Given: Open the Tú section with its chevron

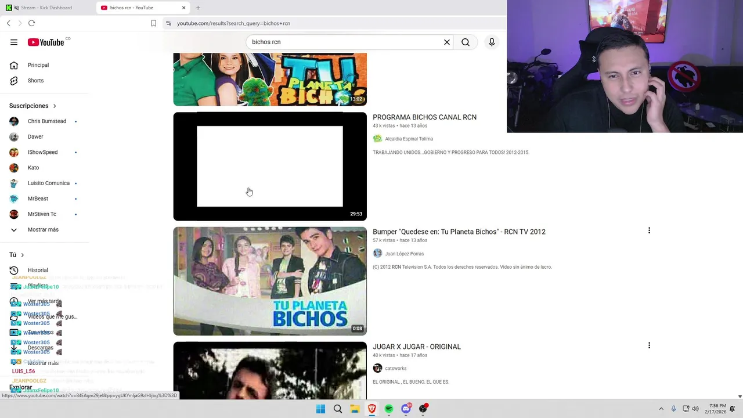Looking at the screenshot, I should coord(22,255).
